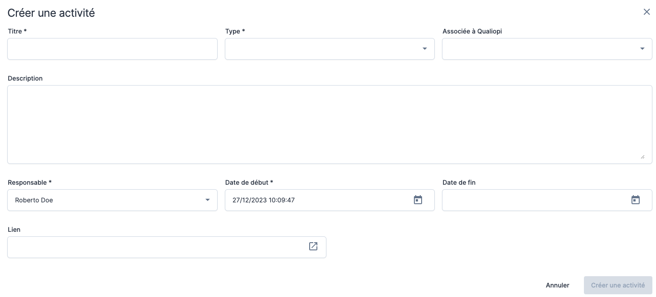
Task: Expand the Associée à Qualiopi arrow
Action: (642, 49)
